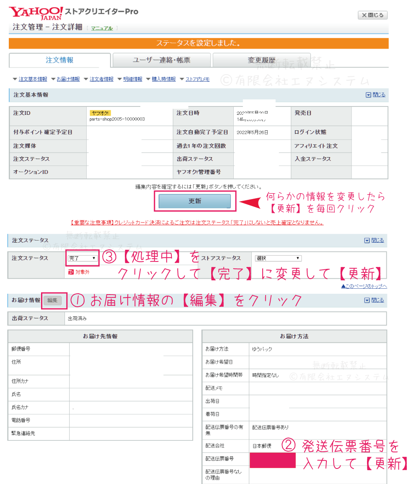
Task: Jump to 注文者情報 anchor link
Action: click(x=101, y=79)
